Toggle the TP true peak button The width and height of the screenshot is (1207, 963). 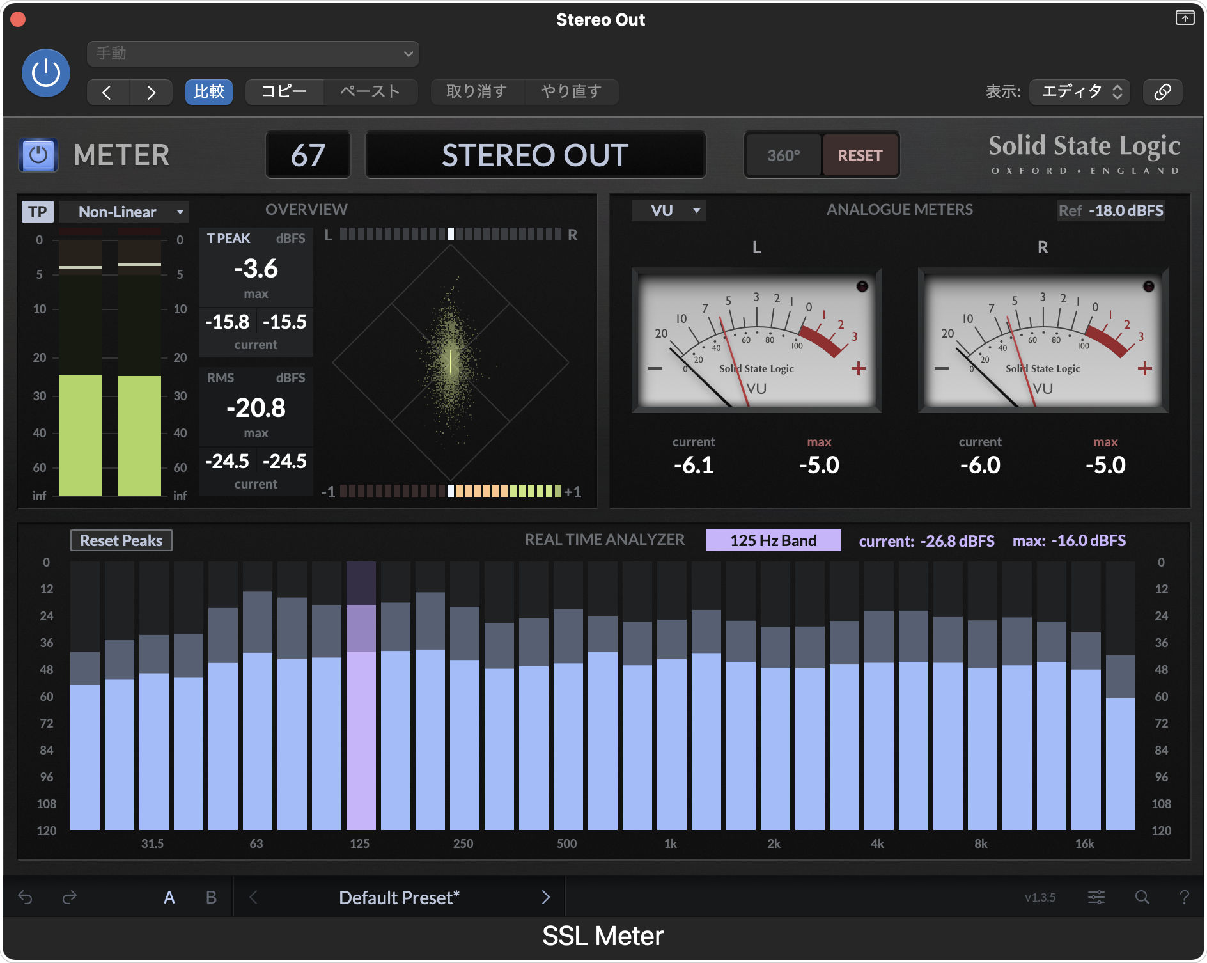pyautogui.click(x=37, y=212)
